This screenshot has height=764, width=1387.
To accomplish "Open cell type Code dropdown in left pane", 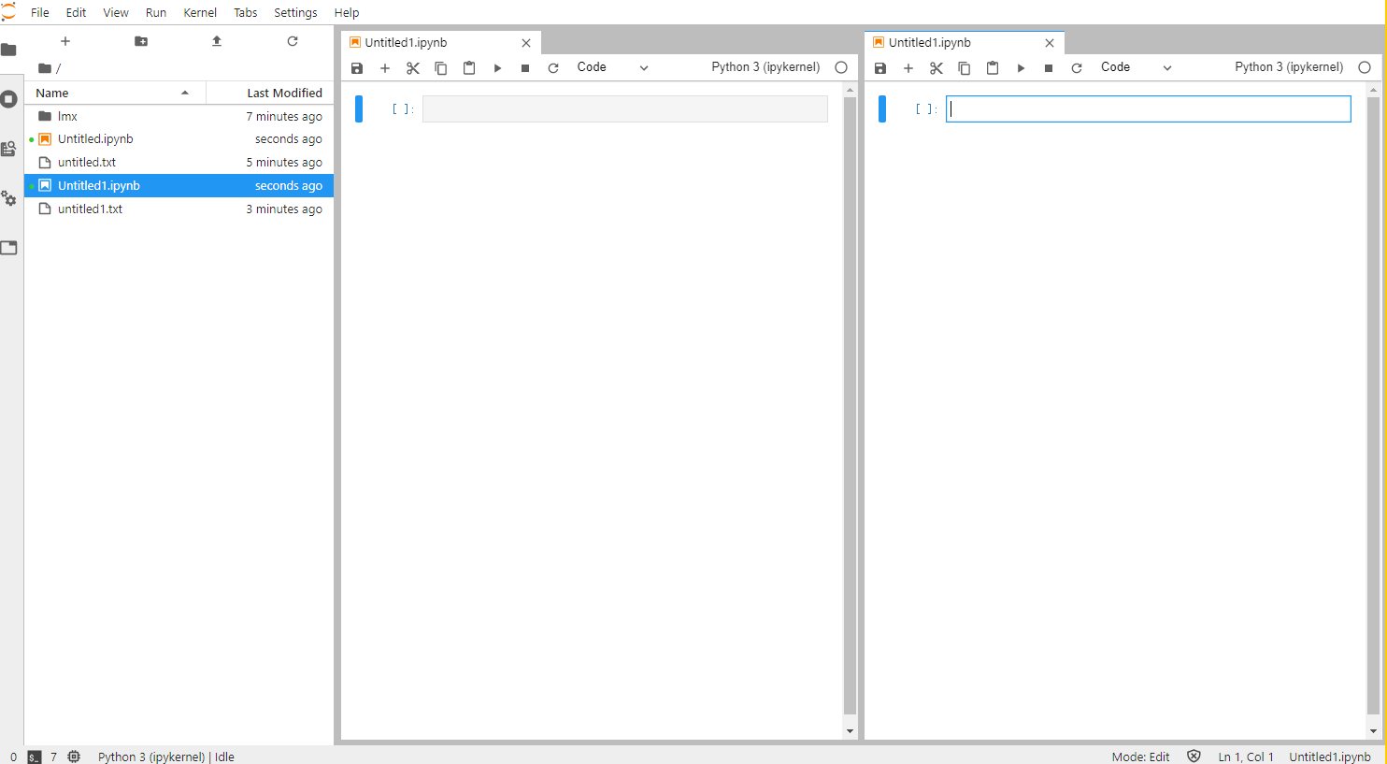I will pos(612,67).
